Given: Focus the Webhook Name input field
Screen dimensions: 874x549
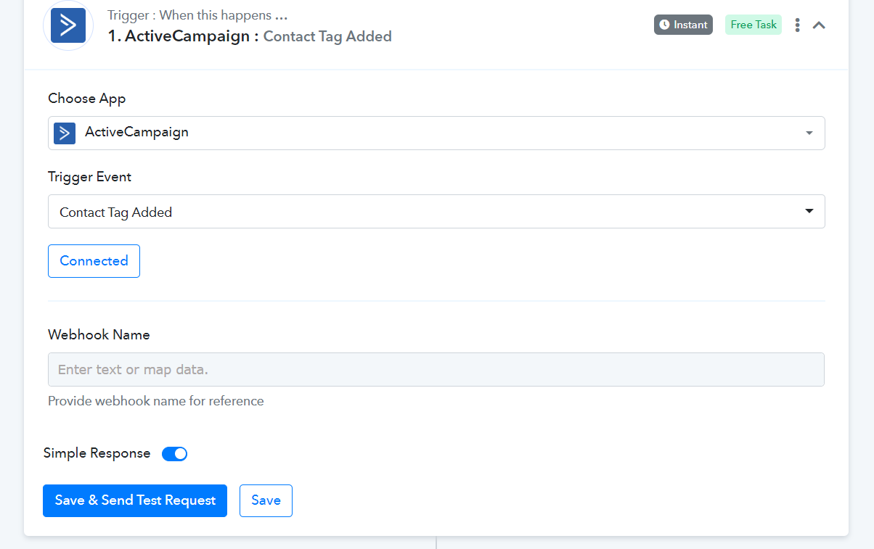Looking at the screenshot, I should point(436,369).
